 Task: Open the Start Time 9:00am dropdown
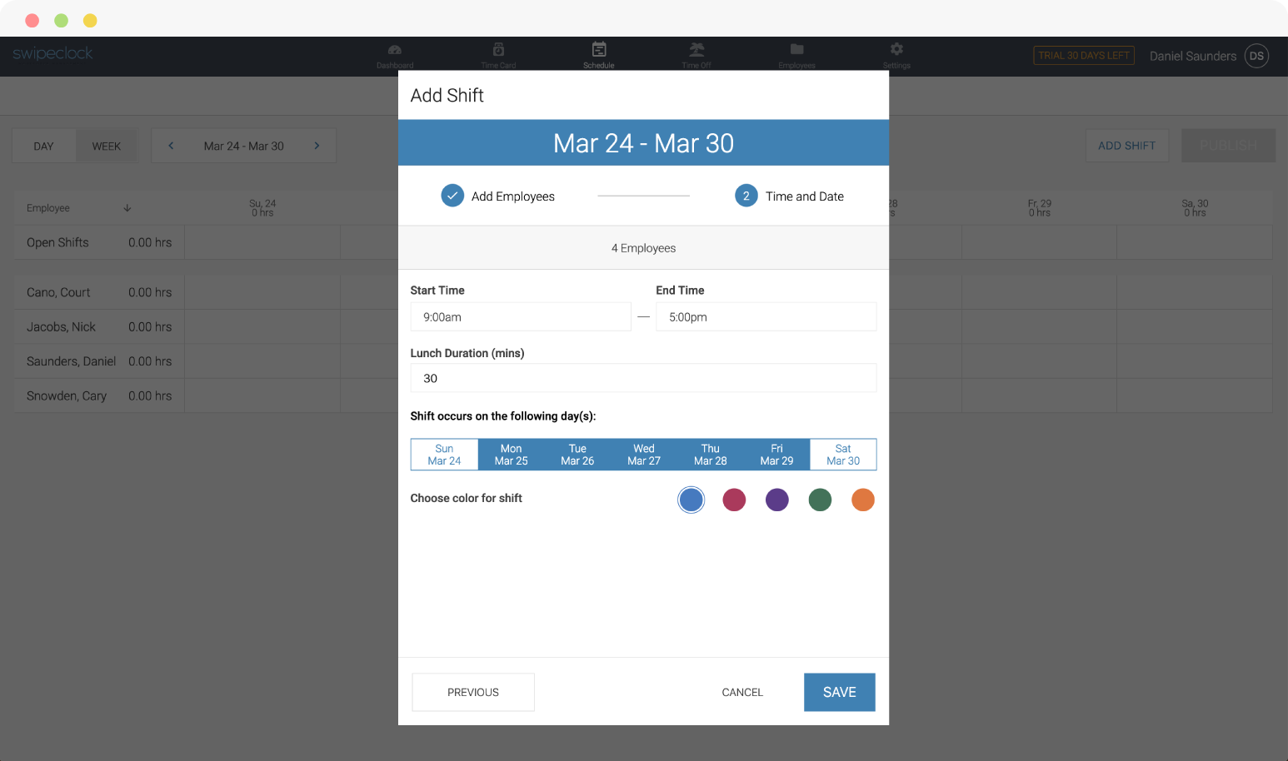[x=521, y=317]
